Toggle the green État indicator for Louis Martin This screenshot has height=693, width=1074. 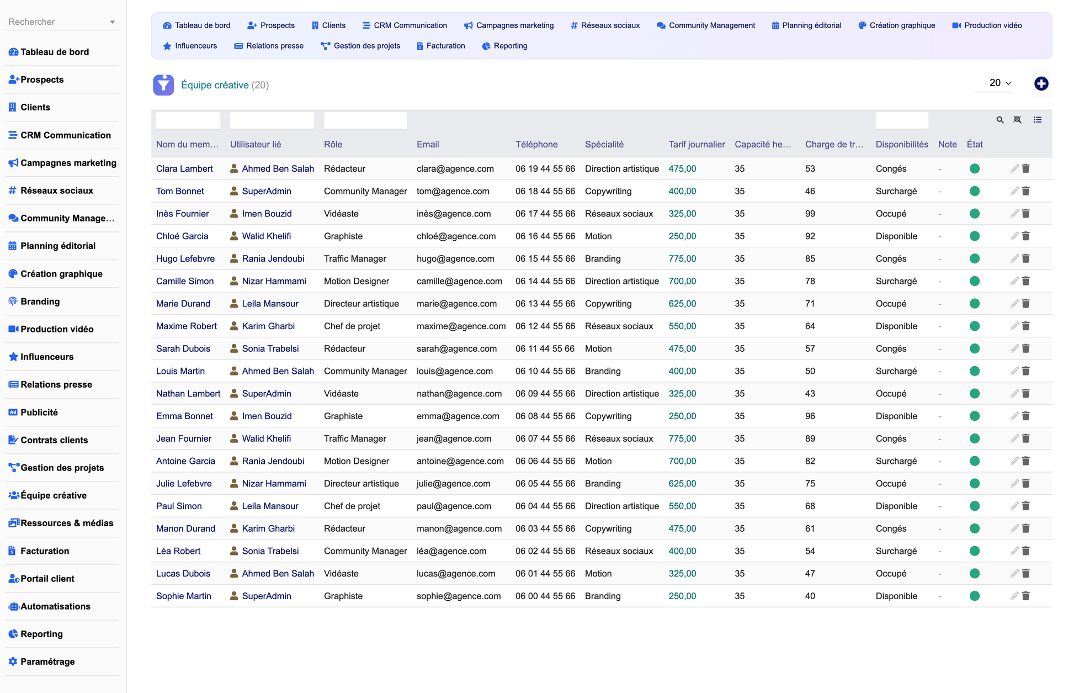click(975, 371)
